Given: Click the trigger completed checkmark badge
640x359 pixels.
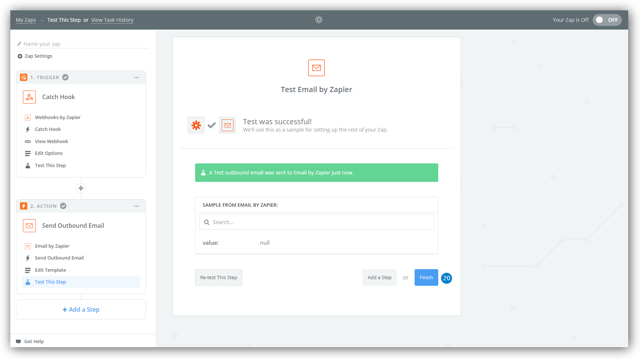Looking at the screenshot, I should [65, 77].
